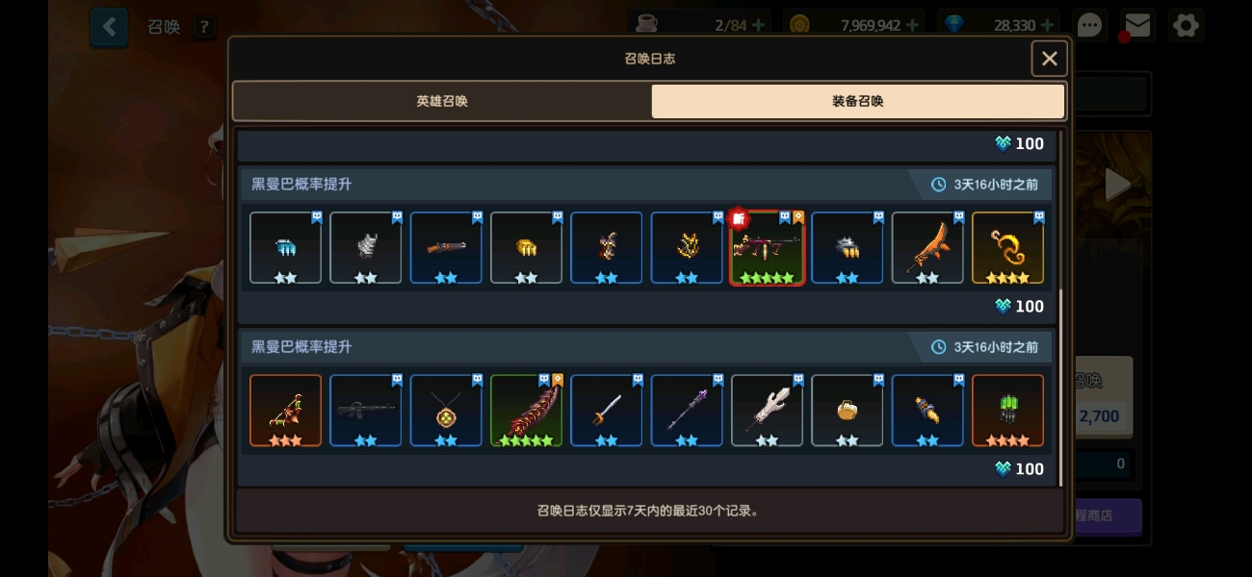Select the 装备召唤 tab
This screenshot has width=1252, height=577.
[858, 101]
